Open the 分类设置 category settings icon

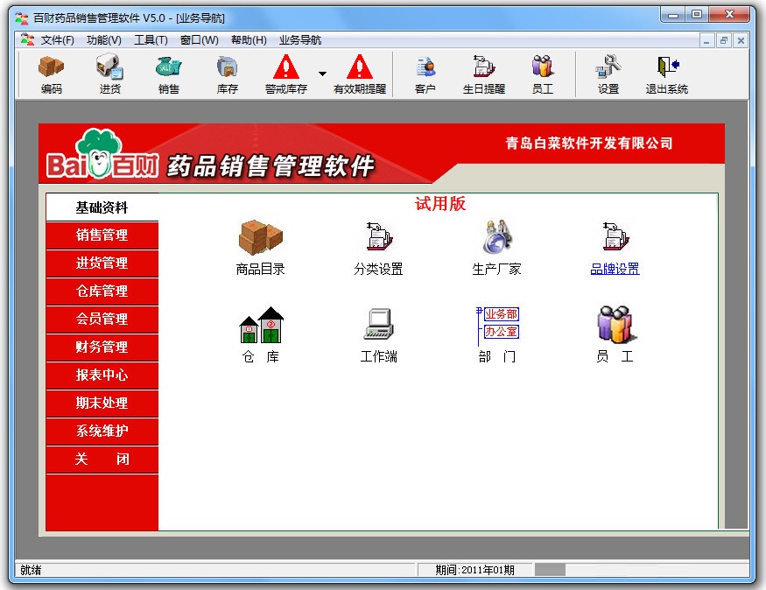pos(378,248)
